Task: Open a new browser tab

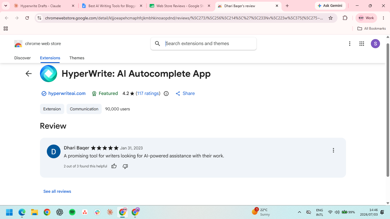Action: click(x=287, y=6)
